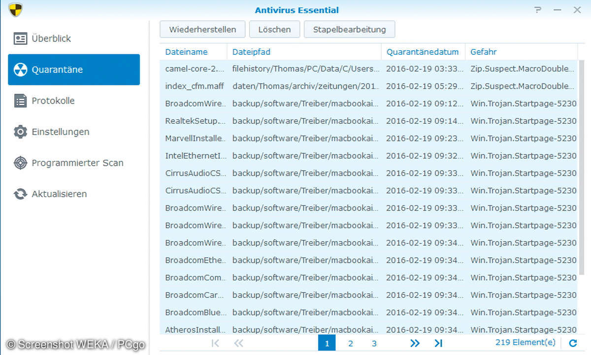Go to the first page icon
591x355 pixels.
click(215, 343)
